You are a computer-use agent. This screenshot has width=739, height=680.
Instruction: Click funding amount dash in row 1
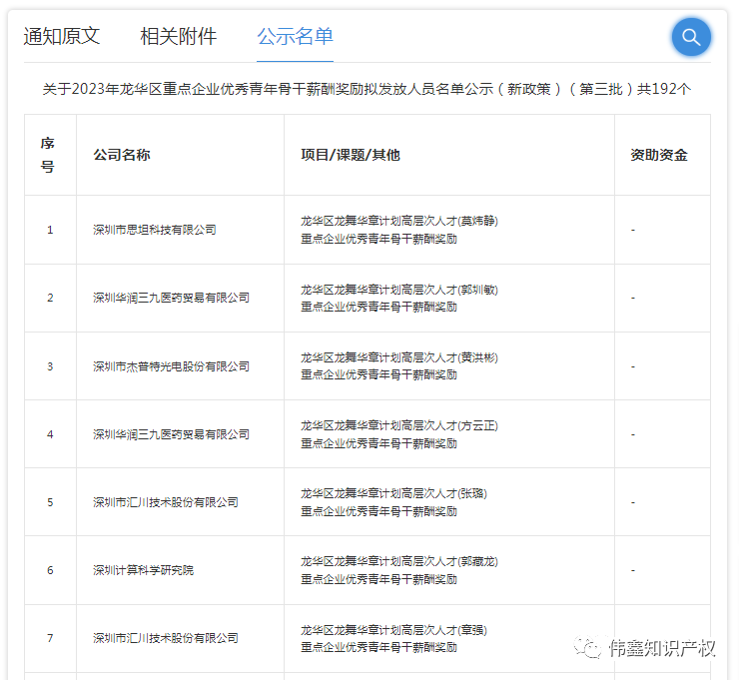633,230
